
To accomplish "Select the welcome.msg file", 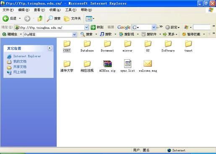I will 148,66.
